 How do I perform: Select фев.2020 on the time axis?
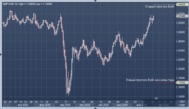(x=44, y=105)
